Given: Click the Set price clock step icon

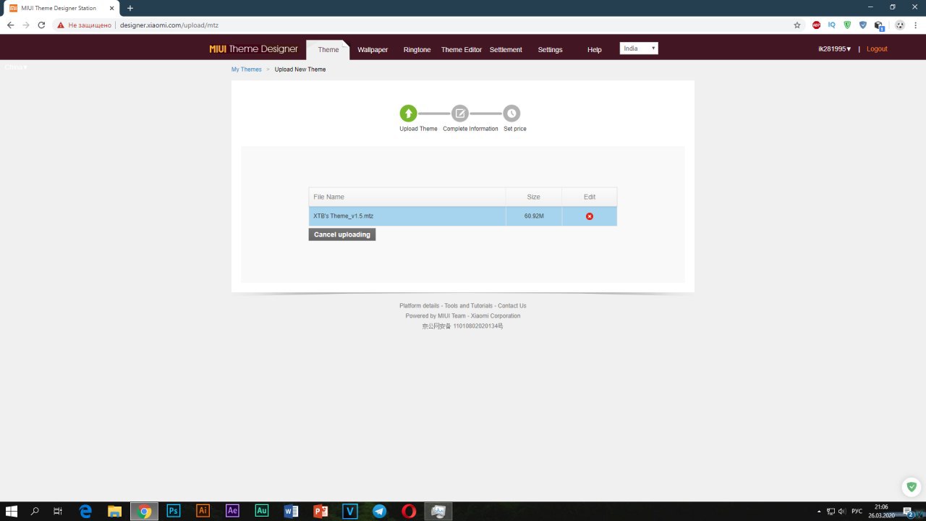Looking at the screenshot, I should (x=511, y=113).
